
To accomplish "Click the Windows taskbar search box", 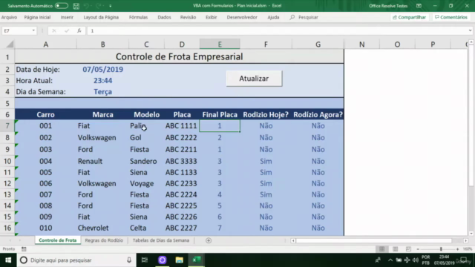I will [x=76, y=260].
